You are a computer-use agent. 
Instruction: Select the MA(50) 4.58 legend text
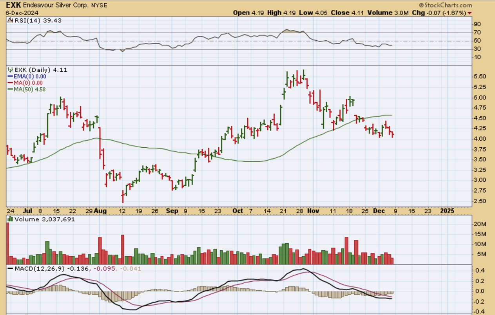click(x=30, y=89)
